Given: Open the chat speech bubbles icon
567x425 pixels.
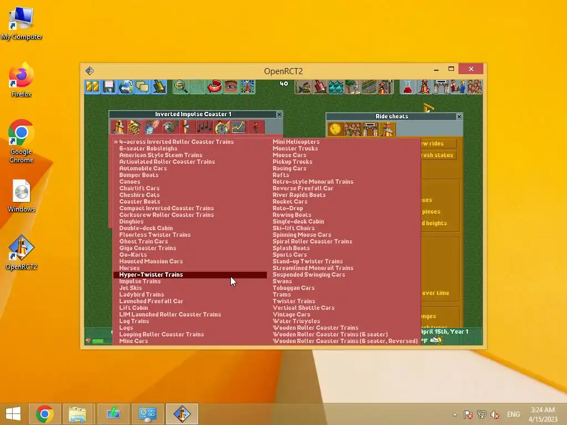Looking at the screenshot, I should click(x=142, y=87).
